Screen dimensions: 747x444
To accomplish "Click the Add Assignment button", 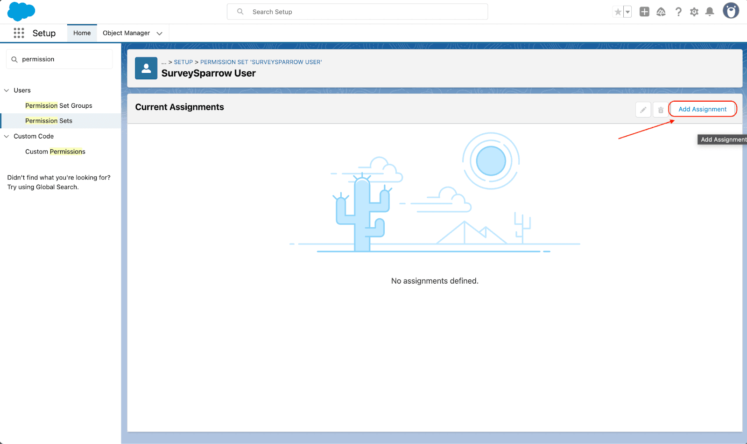I will pyautogui.click(x=702, y=109).
